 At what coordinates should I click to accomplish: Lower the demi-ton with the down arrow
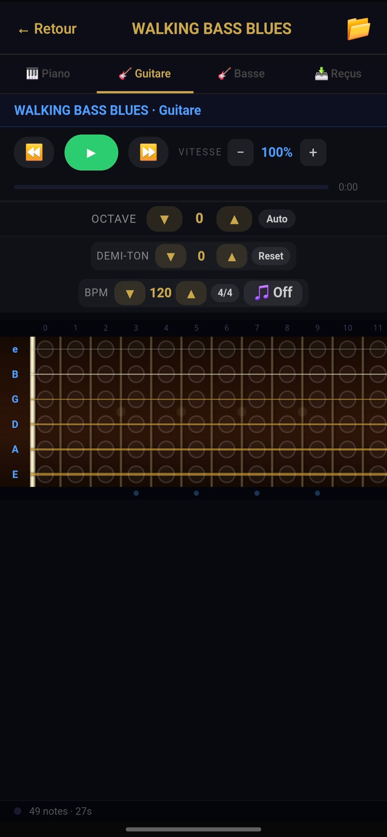tap(171, 256)
